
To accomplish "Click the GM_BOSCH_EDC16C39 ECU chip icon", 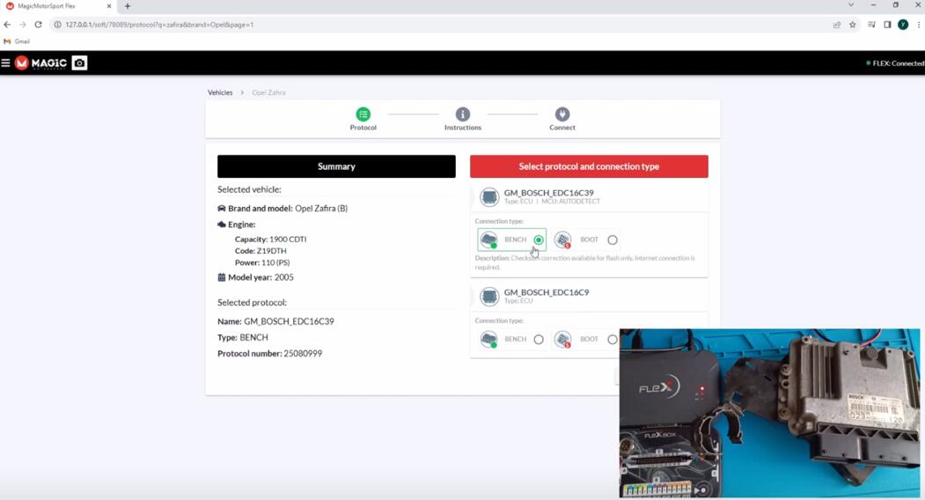I will tap(489, 196).
